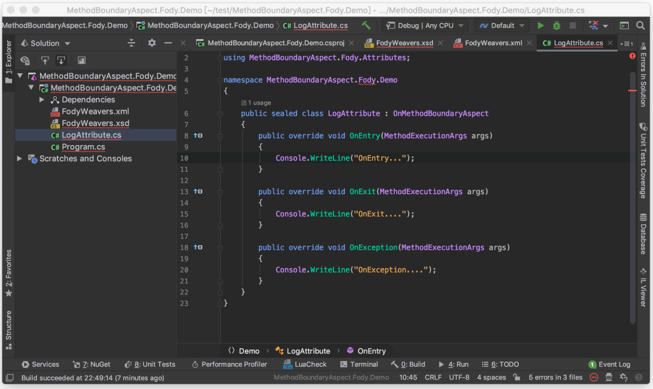The width and height of the screenshot is (653, 389).
Task: Fold the LogAttribute class at line 6
Action: click(220, 113)
